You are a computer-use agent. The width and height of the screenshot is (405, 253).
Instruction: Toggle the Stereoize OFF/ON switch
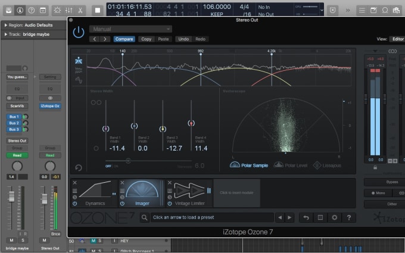click(x=111, y=166)
